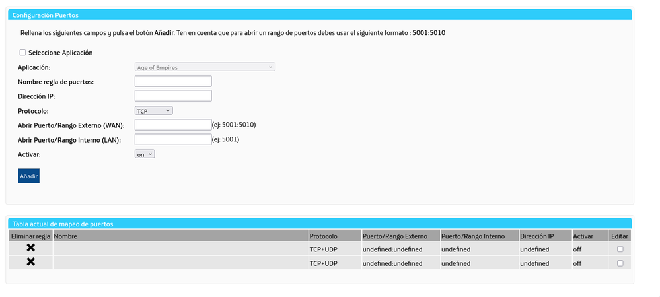Click the Eliminar regla column header

click(x=30, y=236)
